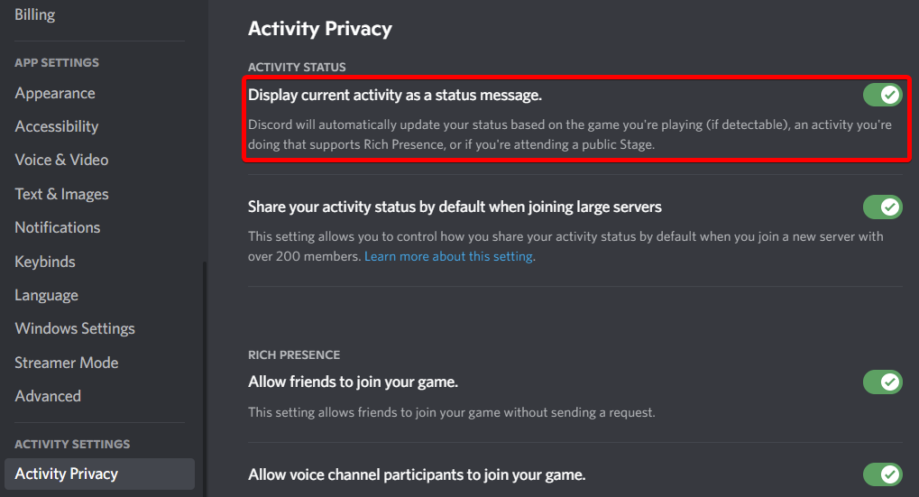Click the Display current activity as a status message label text

coord(395,95)
